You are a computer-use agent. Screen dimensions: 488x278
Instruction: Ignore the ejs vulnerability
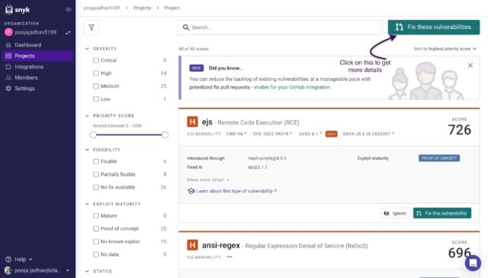[395, 213]
